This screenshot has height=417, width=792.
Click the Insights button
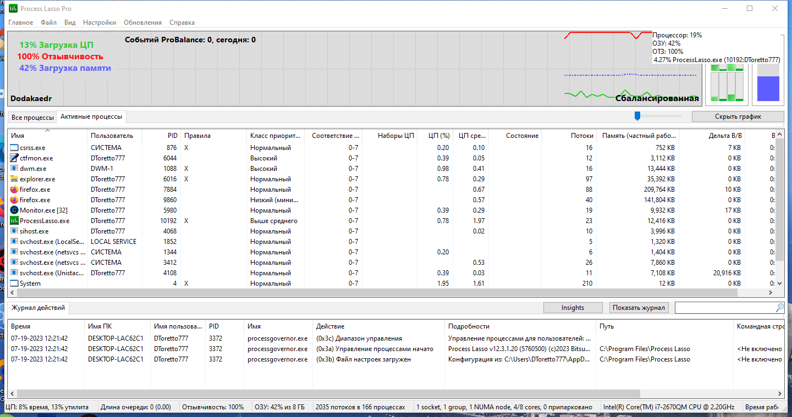[x=573, y=308]
